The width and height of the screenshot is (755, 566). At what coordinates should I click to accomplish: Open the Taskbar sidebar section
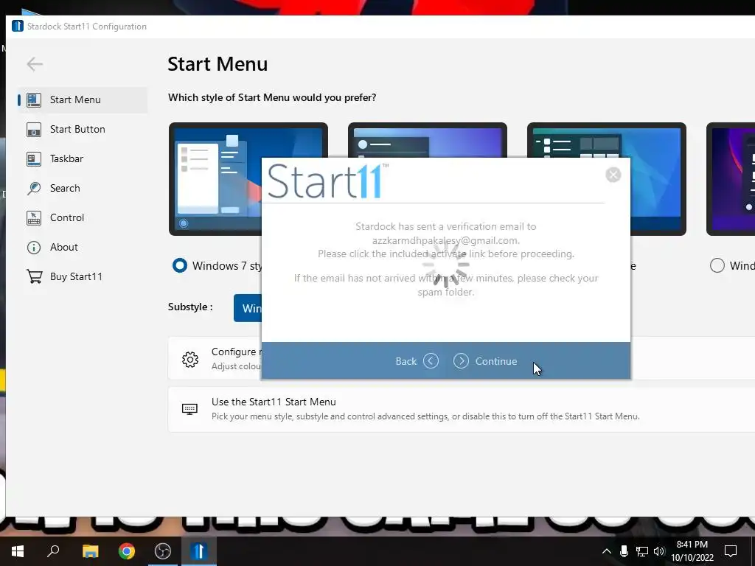(83, 159)
